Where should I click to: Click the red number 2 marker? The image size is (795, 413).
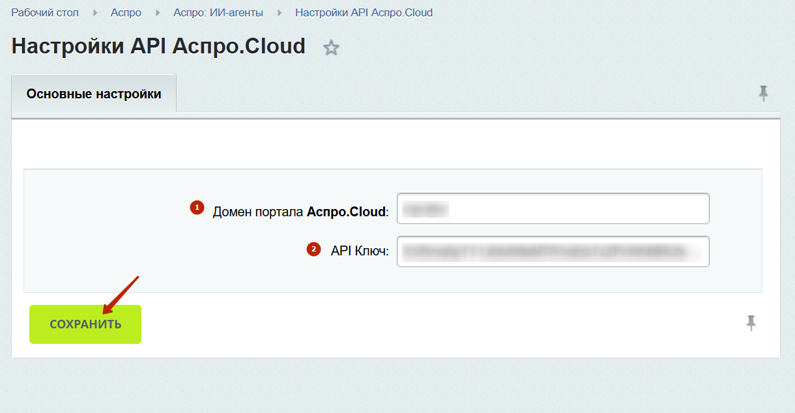click(x=314, y=249)
